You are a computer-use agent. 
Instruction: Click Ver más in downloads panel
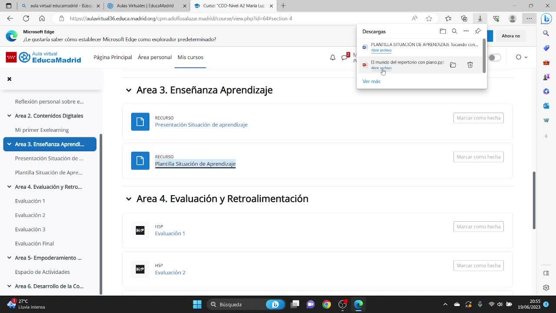pos(371,81)
